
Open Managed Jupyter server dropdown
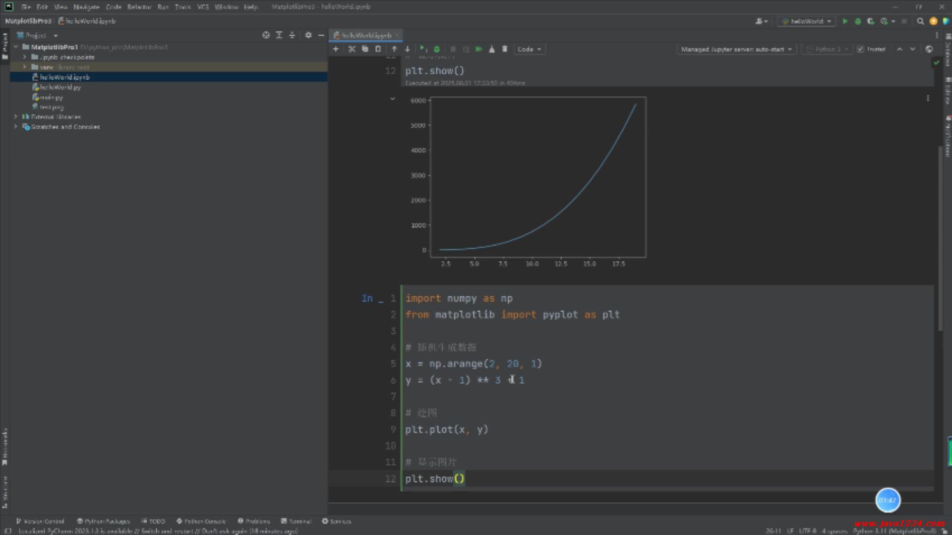coord(736,49)
